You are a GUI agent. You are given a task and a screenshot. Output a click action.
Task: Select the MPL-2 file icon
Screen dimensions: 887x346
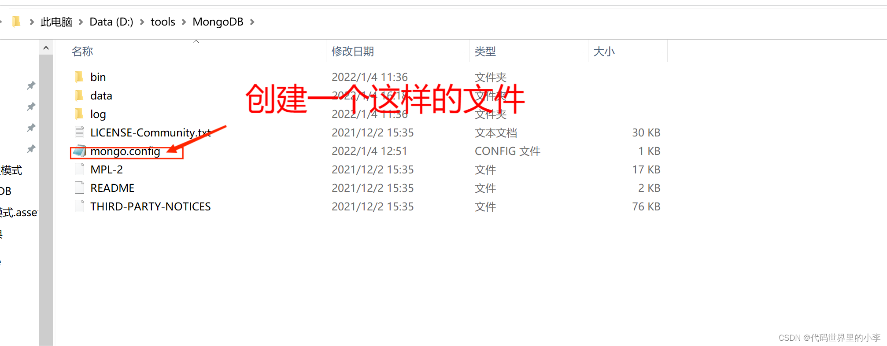coord(80,169)
